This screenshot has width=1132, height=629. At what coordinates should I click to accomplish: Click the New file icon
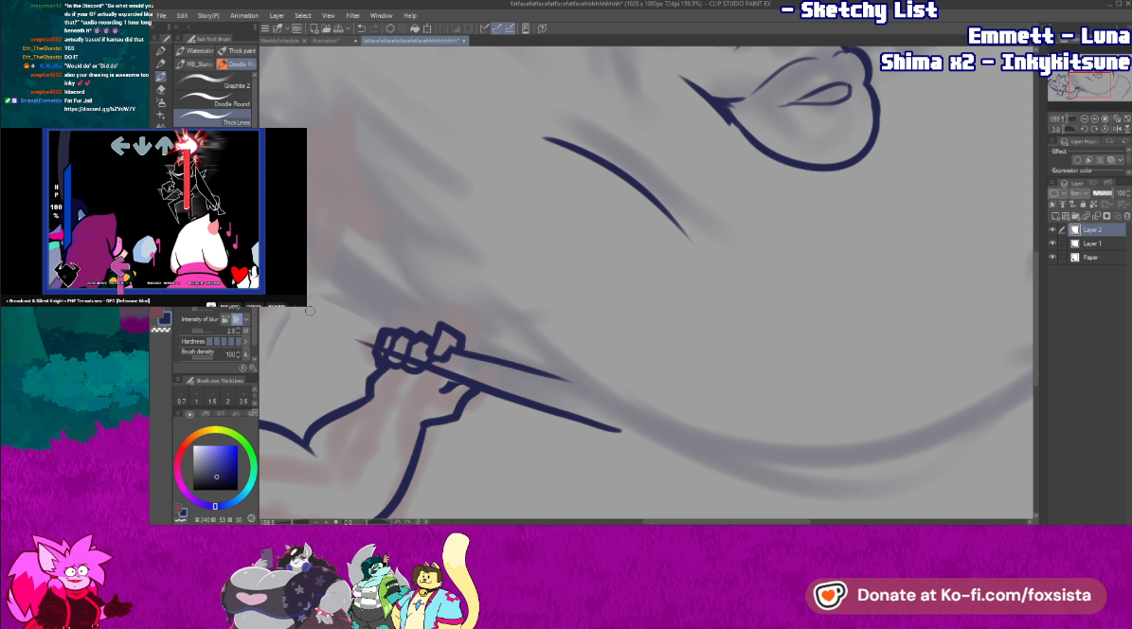(314, 28)
